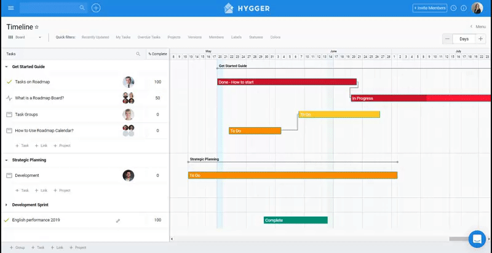
Task: Click the plus circle add icon
Action: [96, 8]
